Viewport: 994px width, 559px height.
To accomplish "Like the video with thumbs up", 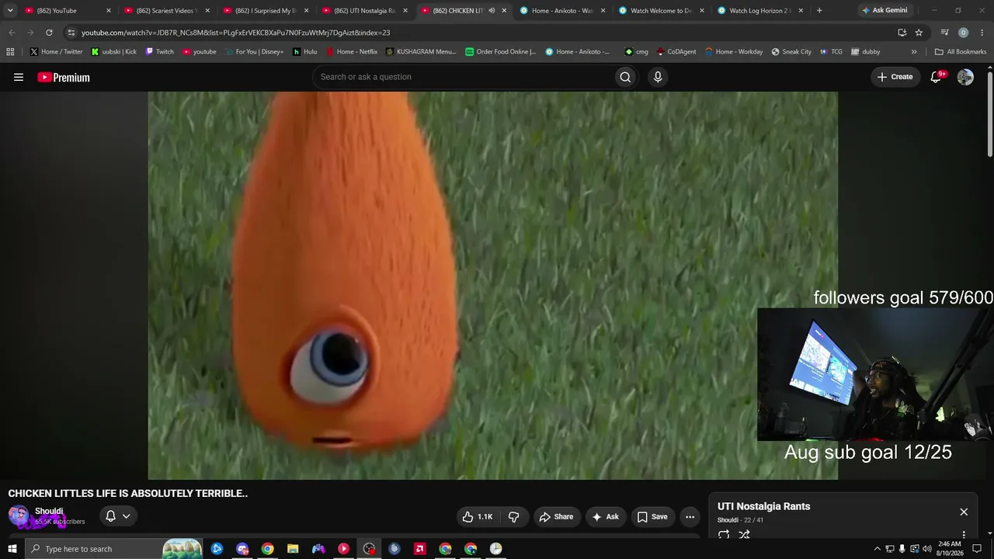I will click(478, 516).
